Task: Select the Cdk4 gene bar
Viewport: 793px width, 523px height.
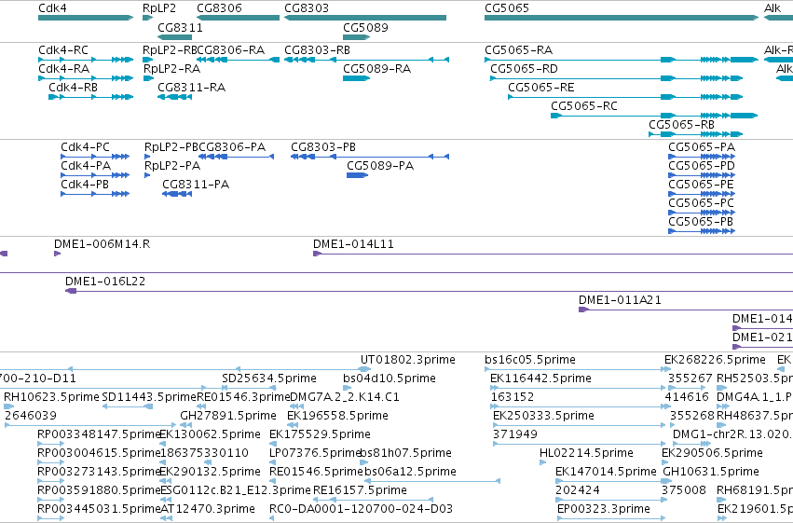Action: [86, 18]
